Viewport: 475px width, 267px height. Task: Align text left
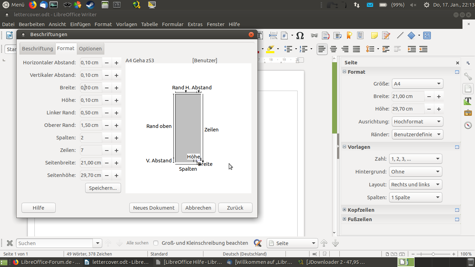coord(322,49)
